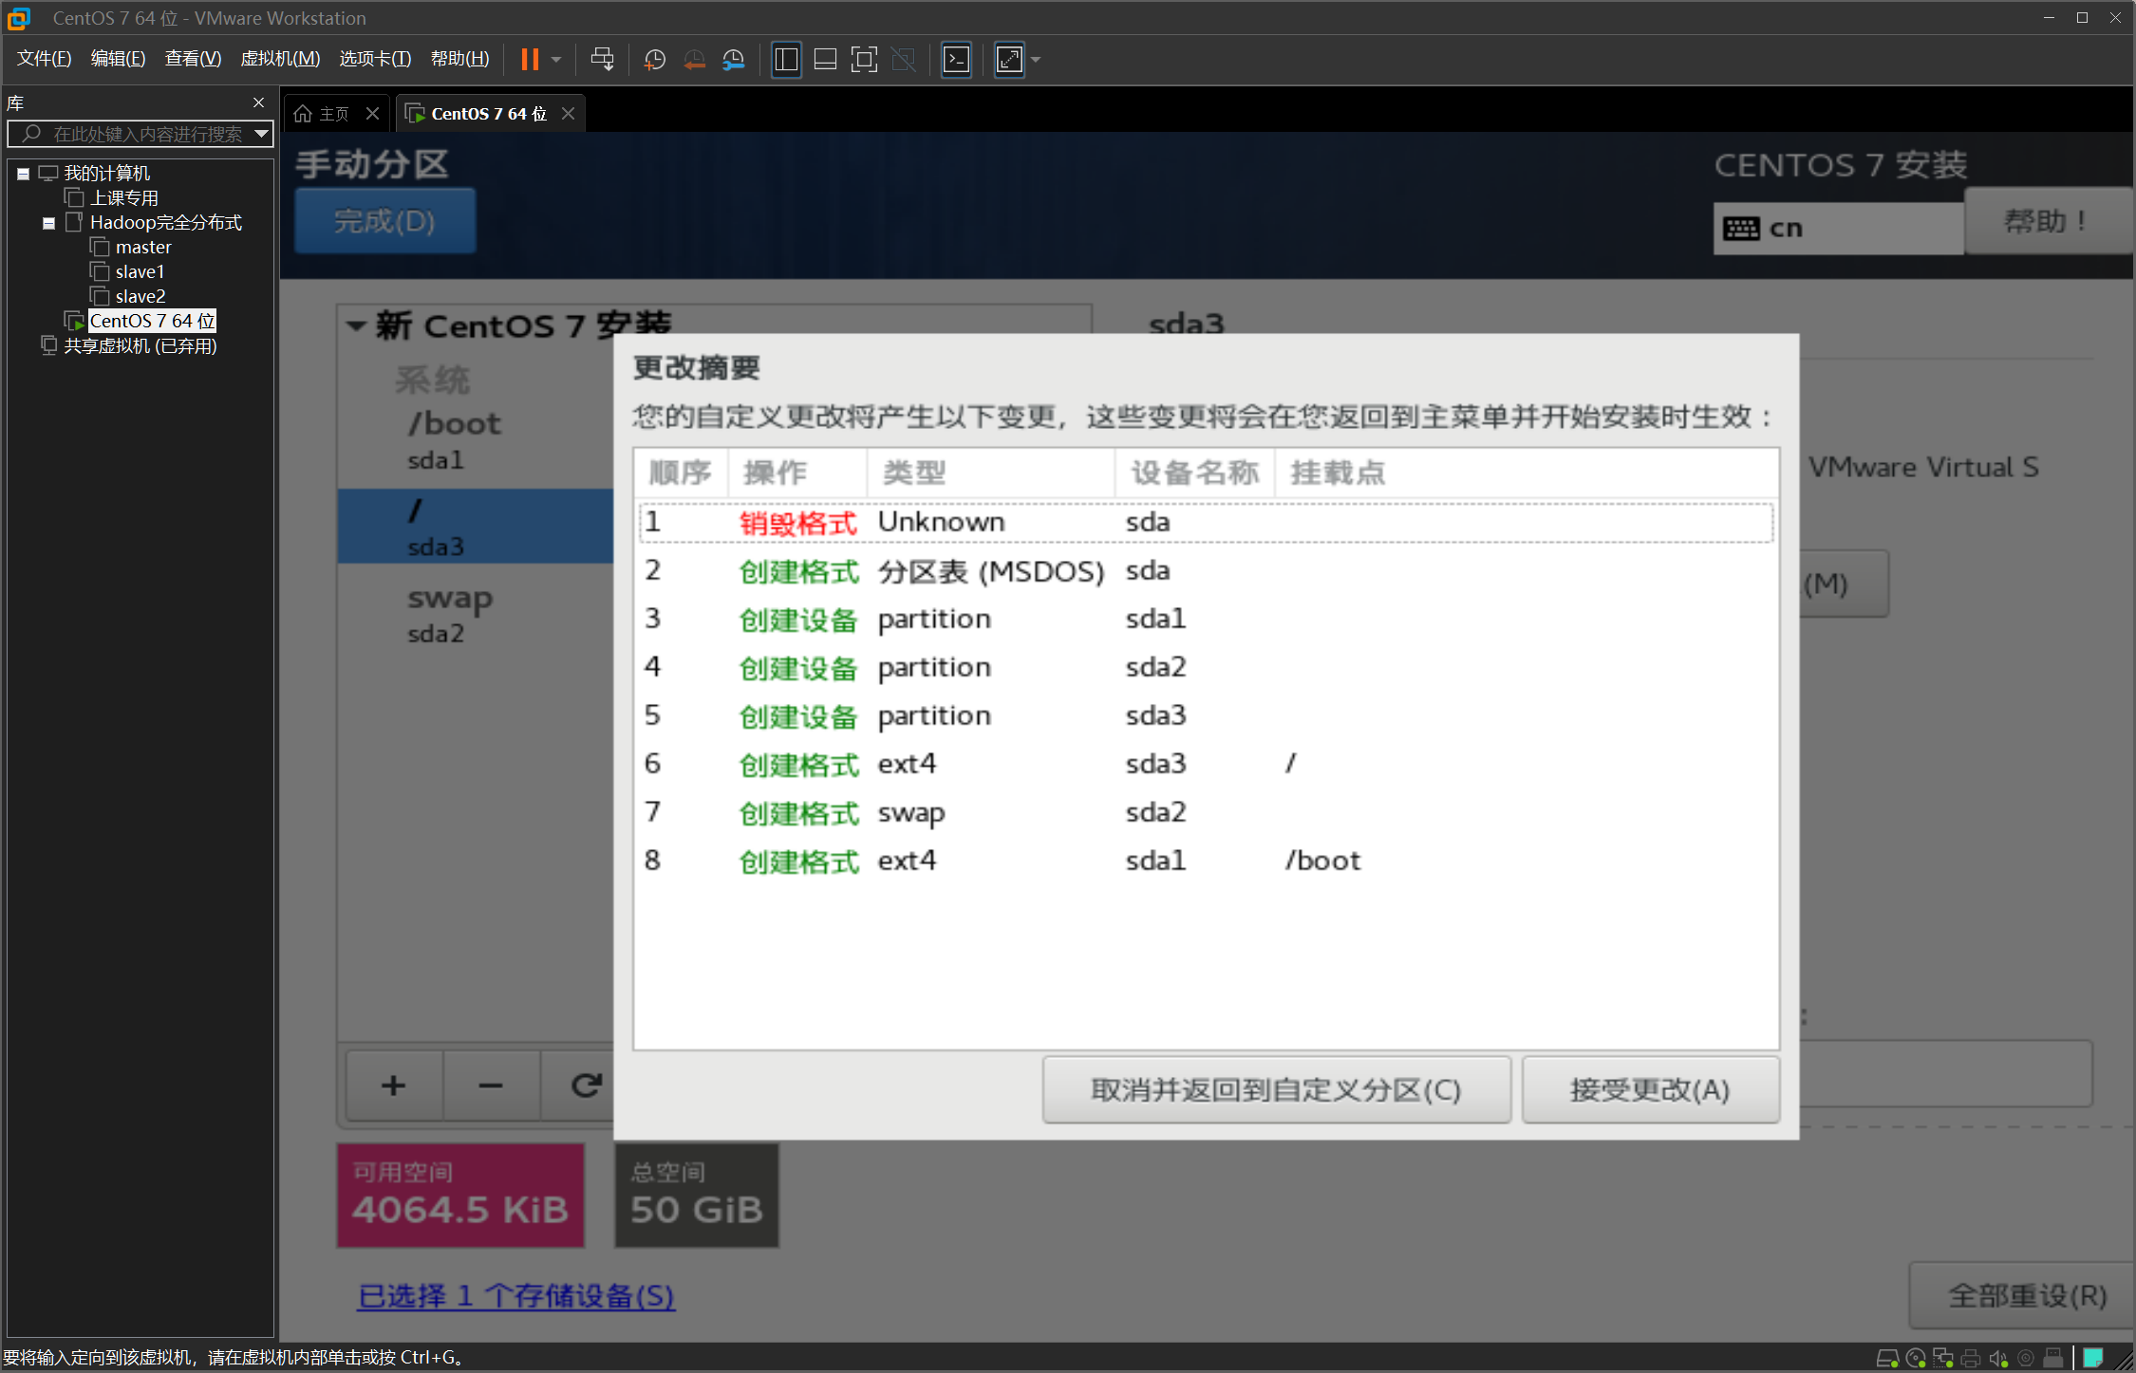This screenshot has height=1373, width=2136.
Task: Click the 接受更改(A) button
Action: (1650, 1090)
